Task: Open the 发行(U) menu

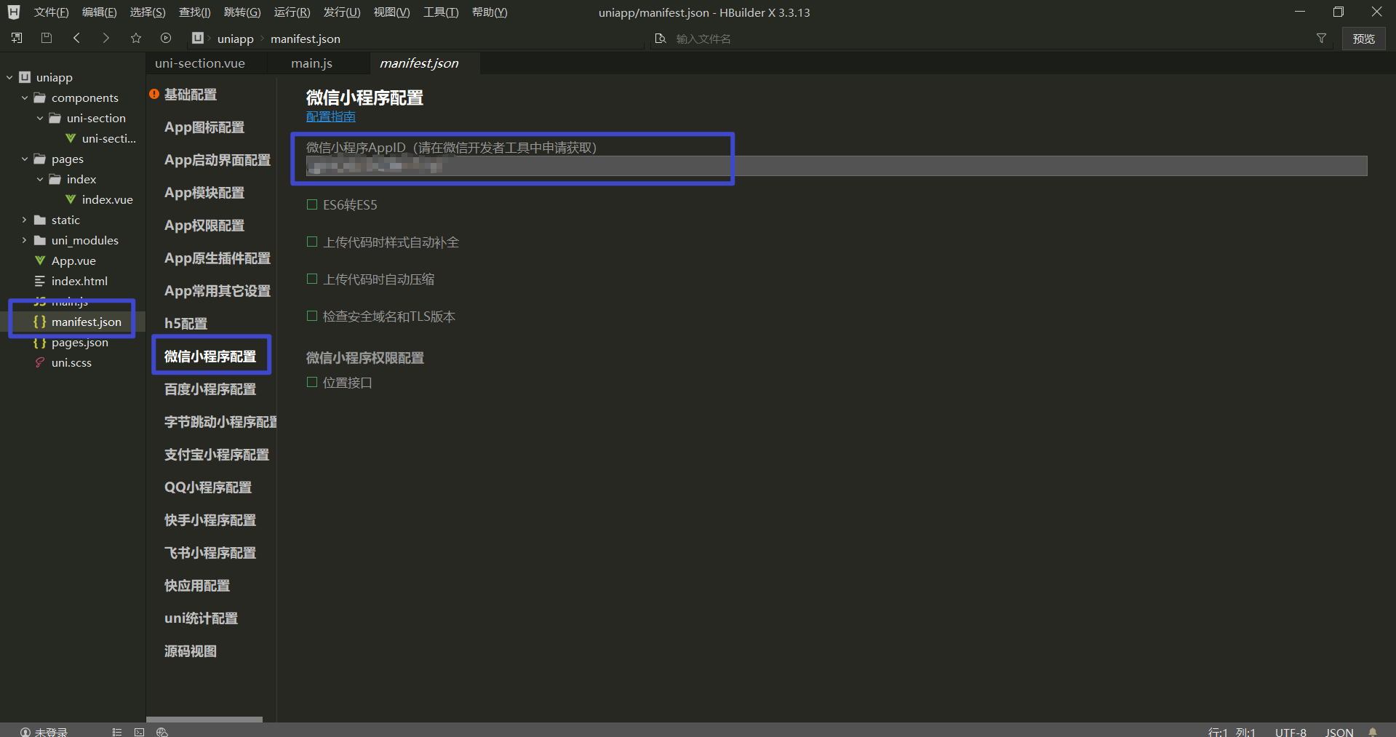Action: click(341, 12)
